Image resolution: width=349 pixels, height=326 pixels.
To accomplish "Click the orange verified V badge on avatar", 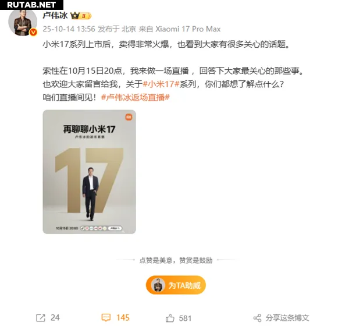I will coord(33,32).
